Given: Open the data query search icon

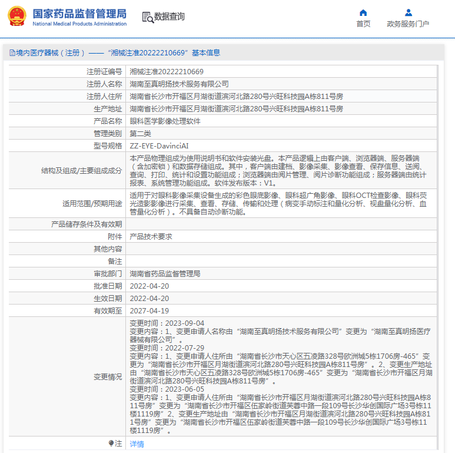Looking at the screenshot, I should (x=148, y=17).
